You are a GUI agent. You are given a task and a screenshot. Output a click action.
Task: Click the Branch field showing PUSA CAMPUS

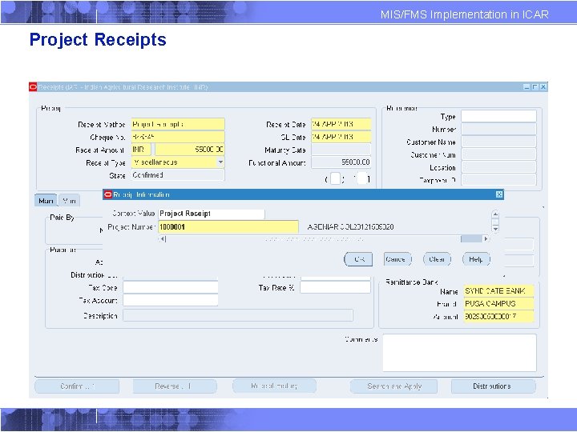tap(498, 304)
